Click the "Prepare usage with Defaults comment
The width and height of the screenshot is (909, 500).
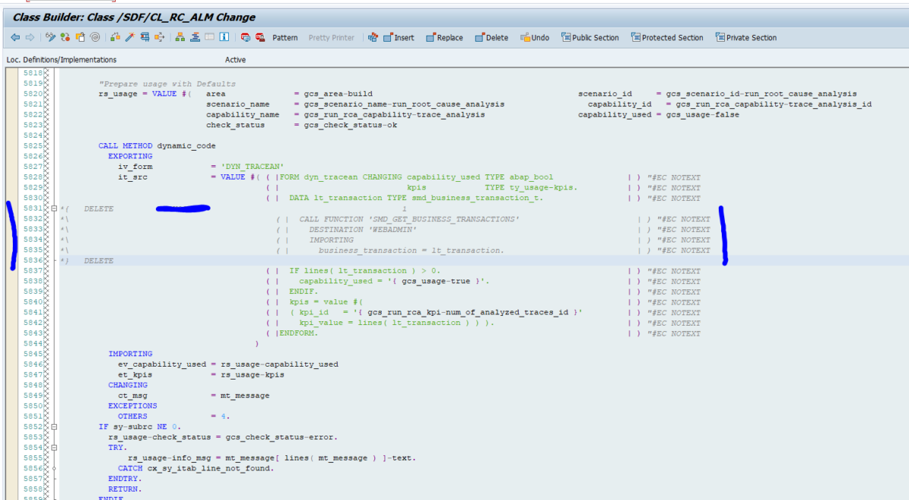[167, 83]
